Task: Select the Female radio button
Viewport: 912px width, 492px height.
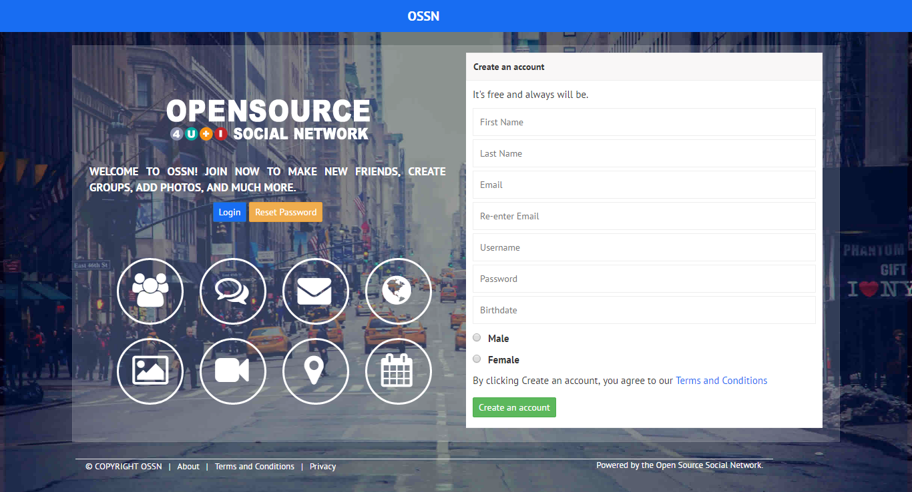Action: pos(477,359)
